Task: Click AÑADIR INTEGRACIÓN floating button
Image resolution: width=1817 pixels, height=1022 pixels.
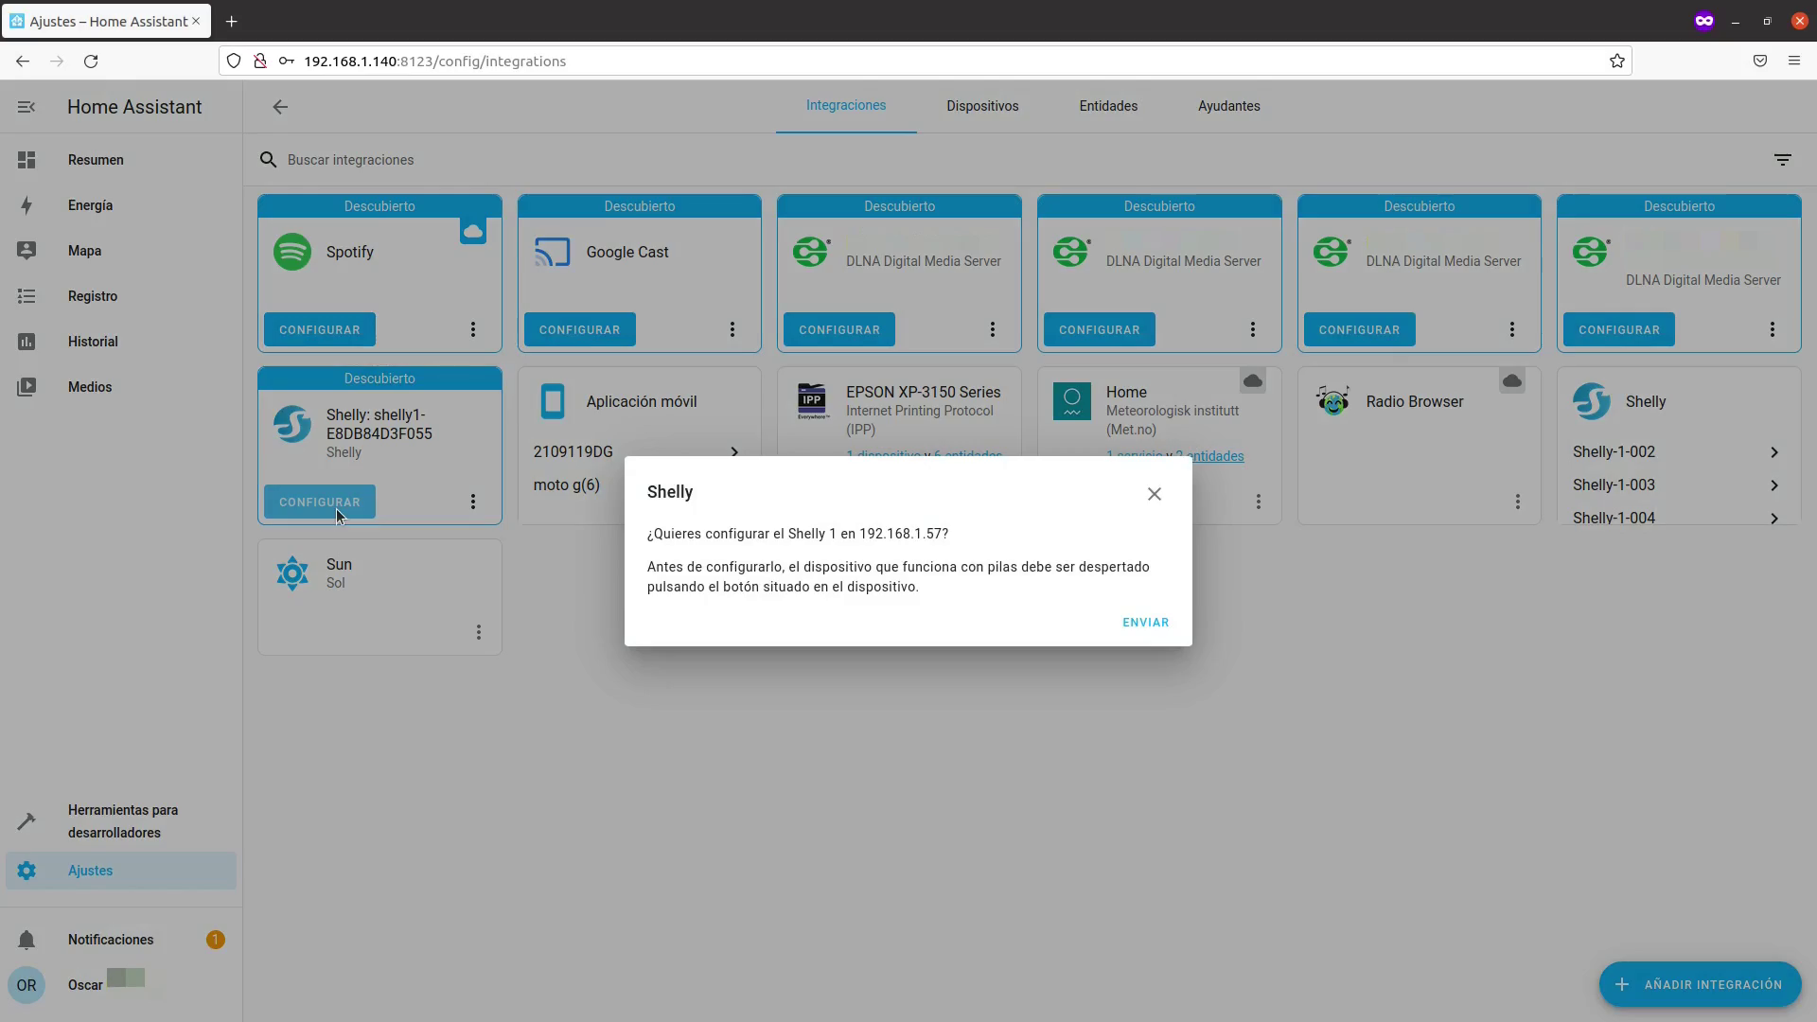Action: coord(1700,984)
